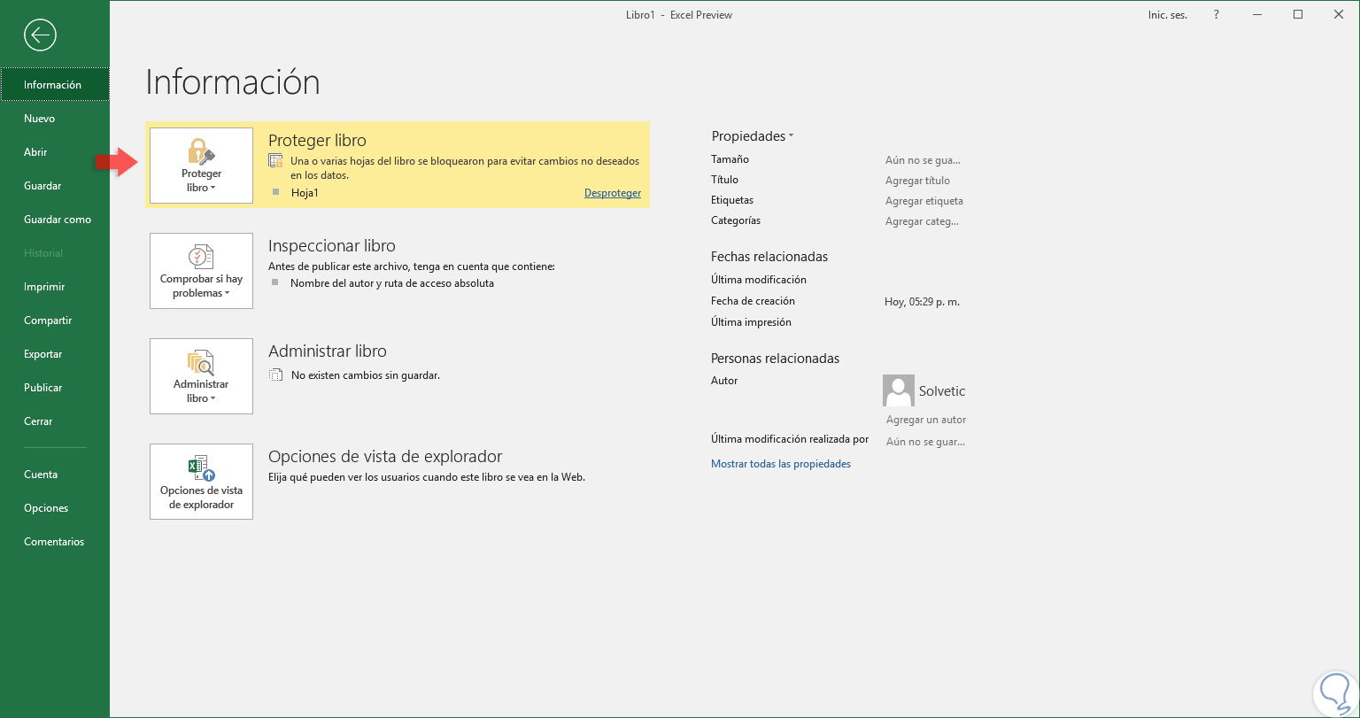
Task: Click the Inspeccionar libro heading
Action: tap(332, 246)
